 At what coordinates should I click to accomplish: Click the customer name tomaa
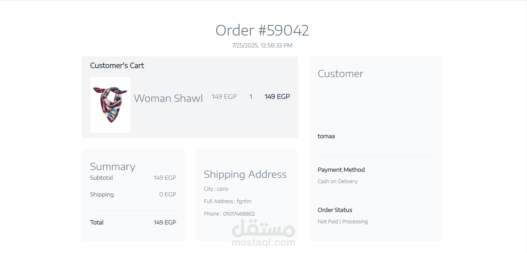point(326,136)
